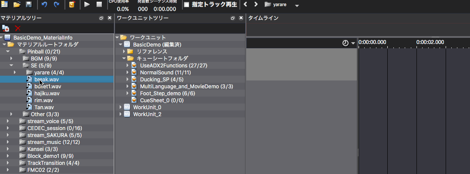Click the open project folder icon
This screenshot has width=470, height=174.
click(x=17, y=5)
